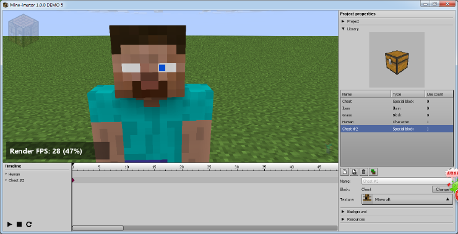Viewport: 458px width, 234px height.
Task: Click the Chest #2 keyframe marker in timeline
Action: click(73, 180)
